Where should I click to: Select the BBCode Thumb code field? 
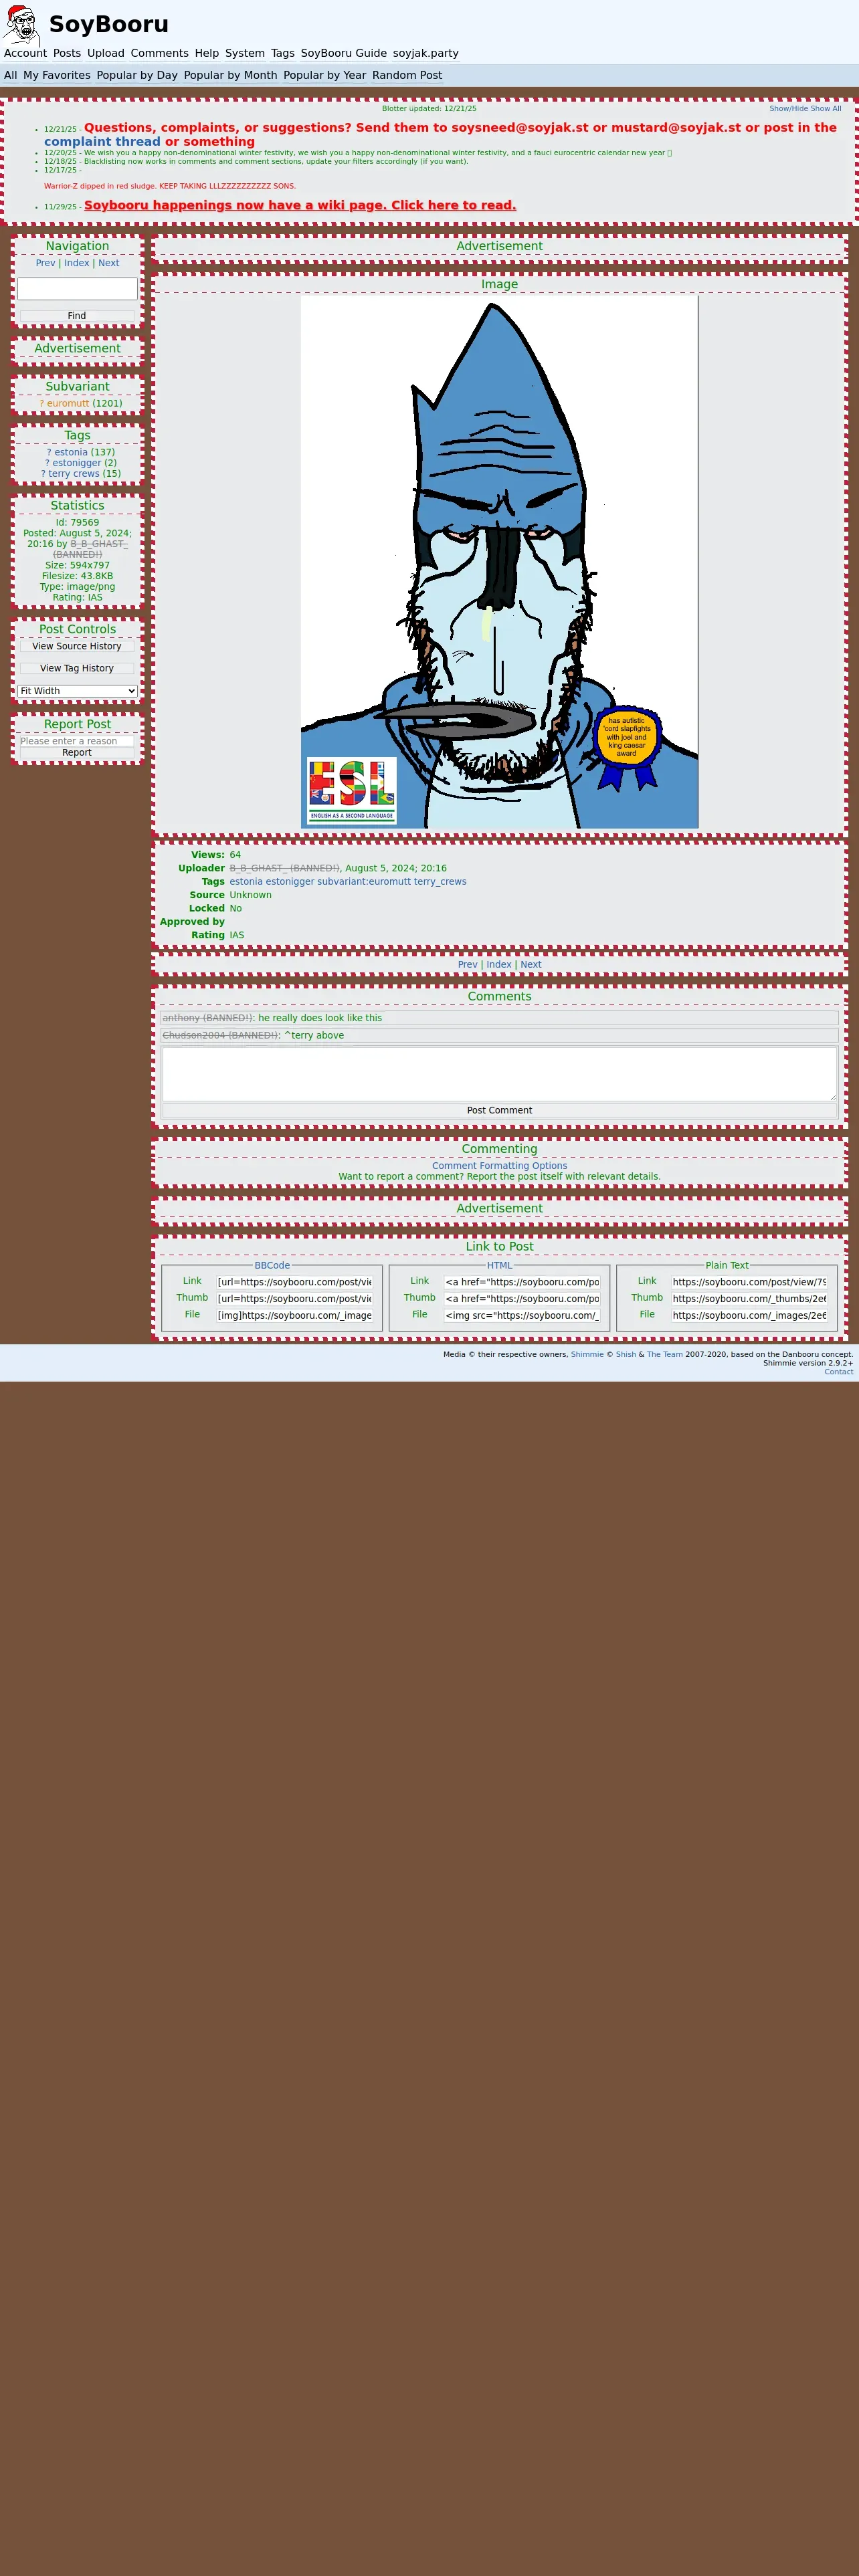(295, 1299)
